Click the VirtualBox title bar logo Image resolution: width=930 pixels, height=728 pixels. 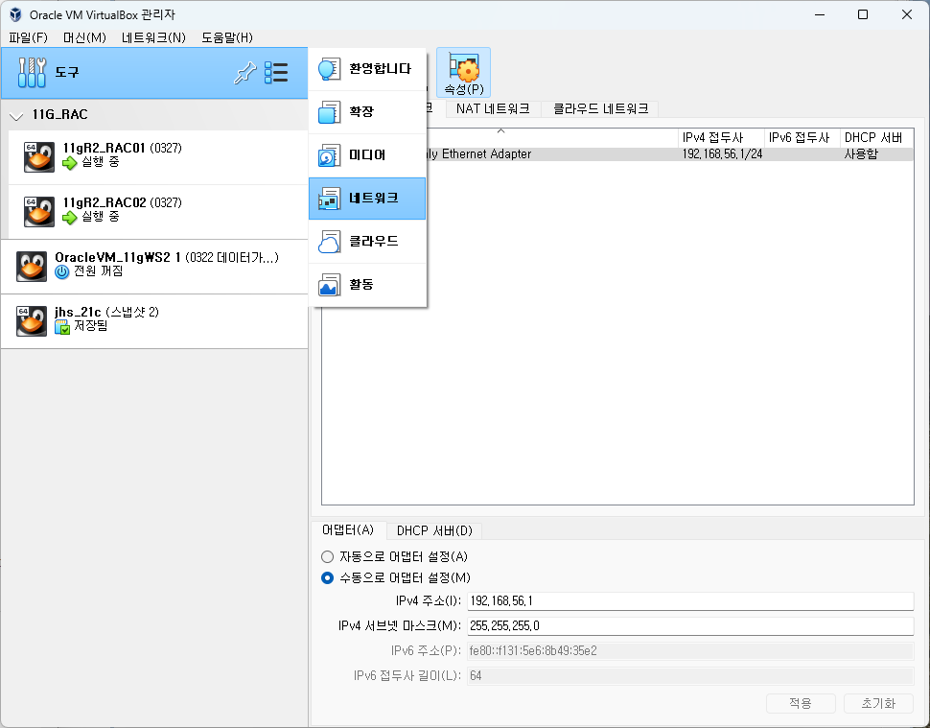[15, 14]
